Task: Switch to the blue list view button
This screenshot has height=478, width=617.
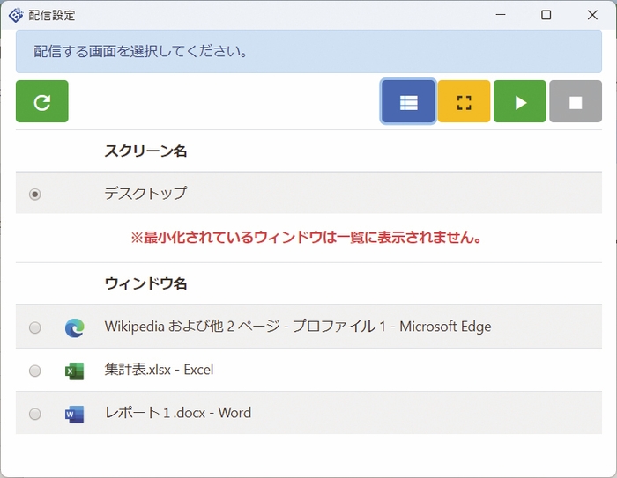Action: (x=408, y=102)
